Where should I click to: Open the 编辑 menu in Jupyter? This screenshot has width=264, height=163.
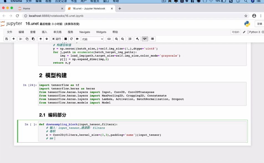[x=21, y=32]
